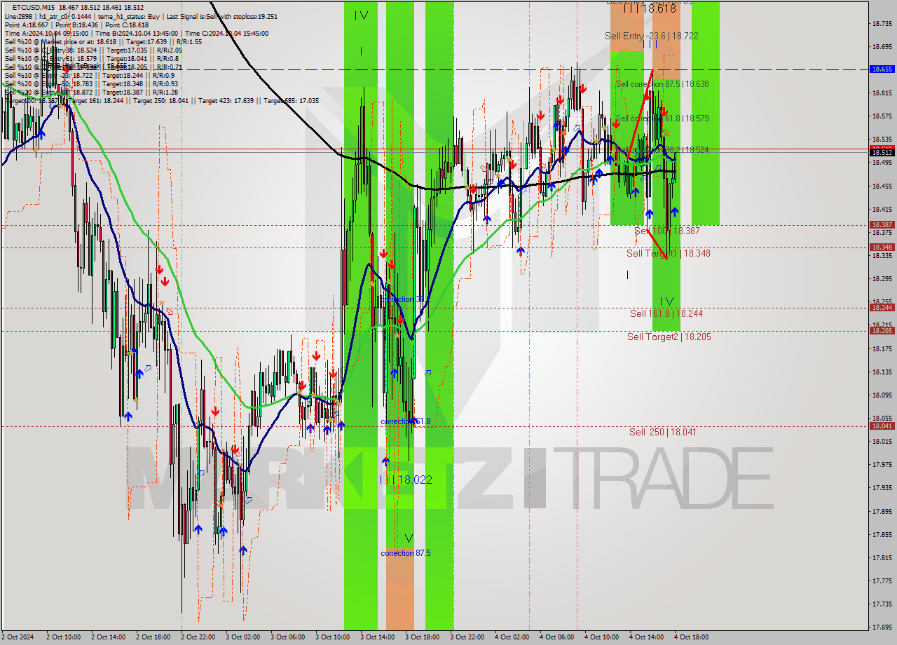Click the '3 Oct 06:00' time axis label
Viewport: 897px width, 645px height.
point(288,637)
